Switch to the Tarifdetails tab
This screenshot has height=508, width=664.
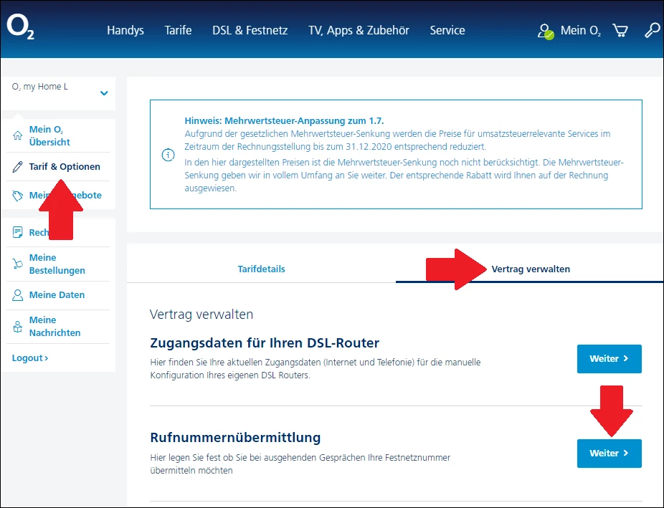261,269
